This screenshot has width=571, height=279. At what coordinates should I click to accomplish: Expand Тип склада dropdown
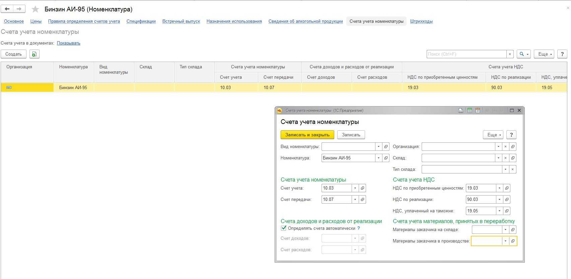tap(505, 169)
